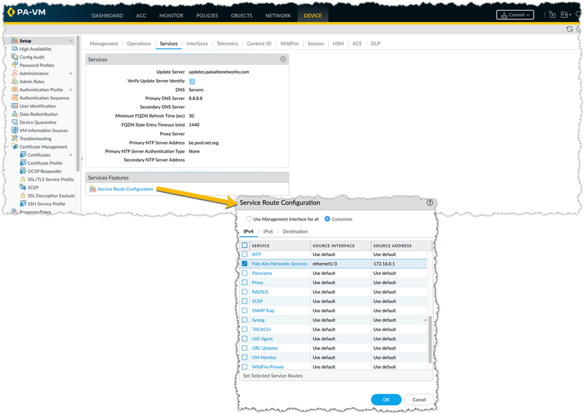Click the Password Profiles icon
Screen dimensions: 584x414
tap(15, 65)
